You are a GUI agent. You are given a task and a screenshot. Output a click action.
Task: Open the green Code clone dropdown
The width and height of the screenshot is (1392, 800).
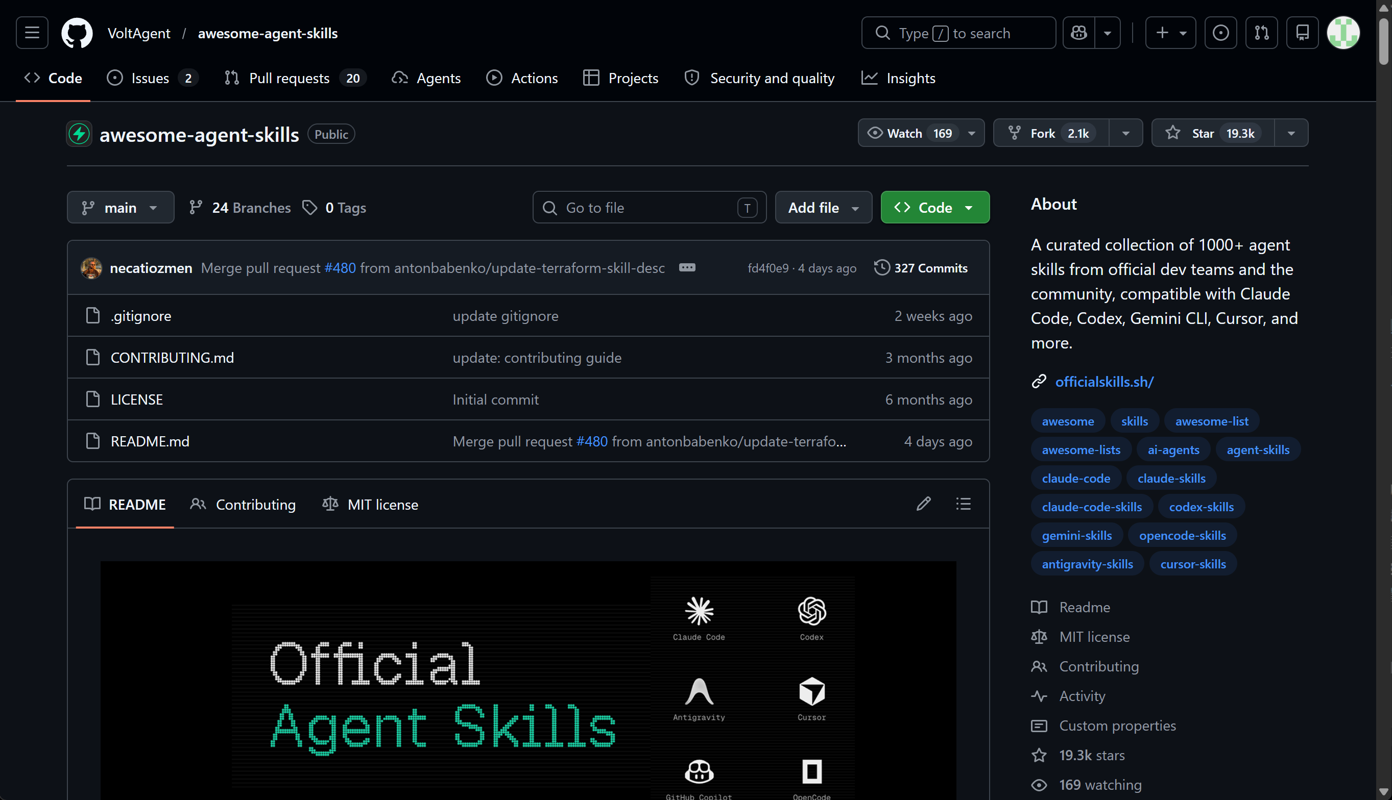tap(934, 207)
